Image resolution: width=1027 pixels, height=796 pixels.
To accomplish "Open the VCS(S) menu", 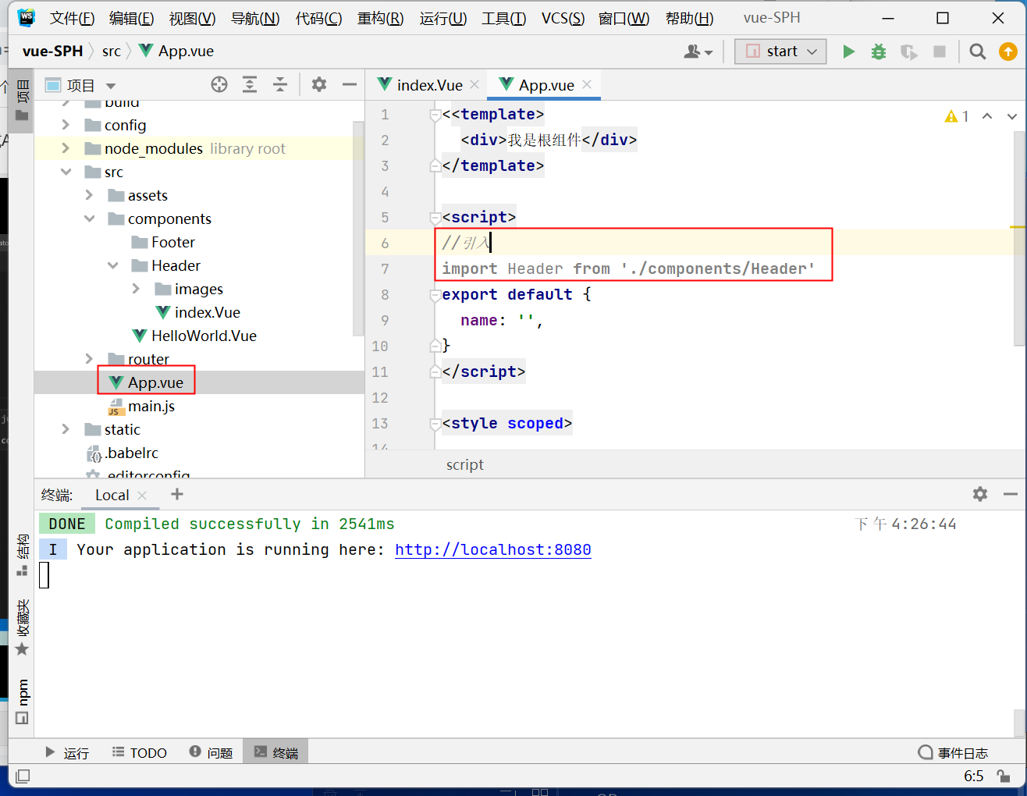I will pyautogui.click(x=563, y=18).
